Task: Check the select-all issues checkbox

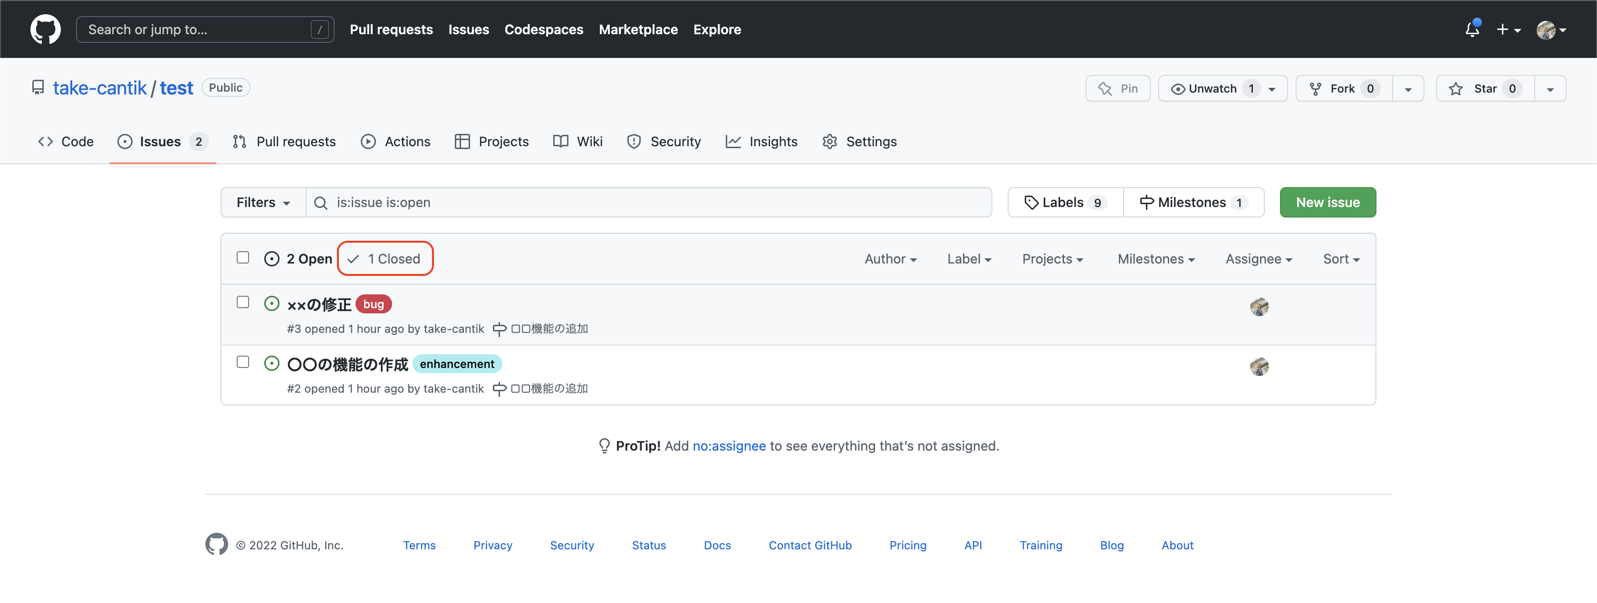Action: pos(243,257)
